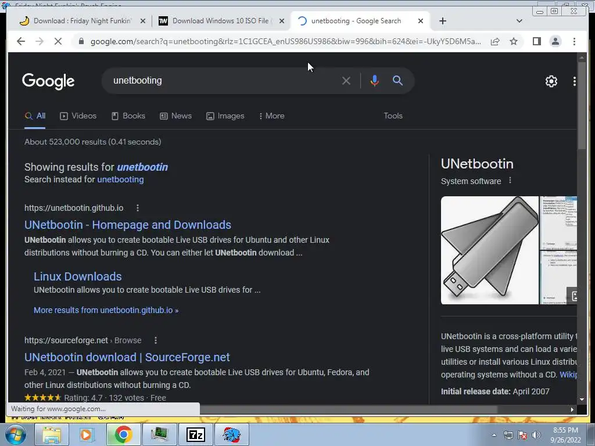
Task: Open the search Tools options
Action: 393,116
